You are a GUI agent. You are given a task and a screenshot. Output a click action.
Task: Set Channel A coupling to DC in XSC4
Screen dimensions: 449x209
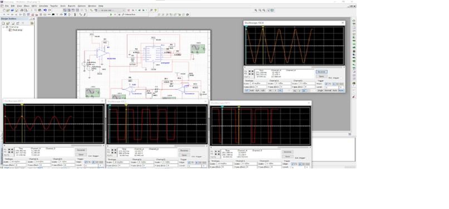pyautogui.click(x=280, y=90)
